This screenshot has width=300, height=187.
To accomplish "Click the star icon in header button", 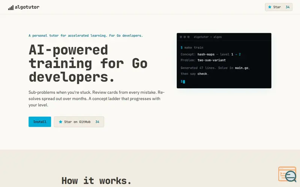I will pos(270,7).
